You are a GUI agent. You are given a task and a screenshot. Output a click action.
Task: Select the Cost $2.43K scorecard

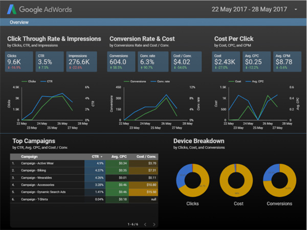[x=226, y=62]
